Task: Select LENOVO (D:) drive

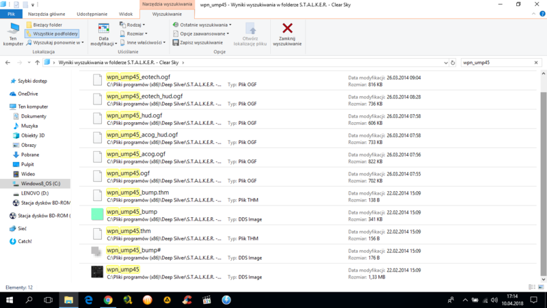Action: pyautogui.click(x=31, y=193)
